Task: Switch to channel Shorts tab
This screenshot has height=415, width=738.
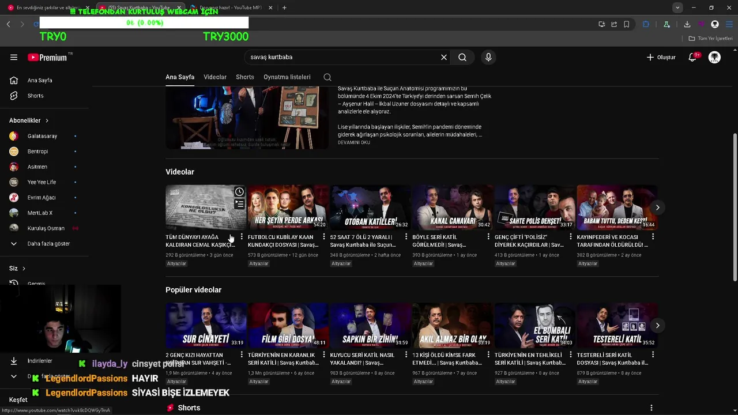Action: point(245,77)
